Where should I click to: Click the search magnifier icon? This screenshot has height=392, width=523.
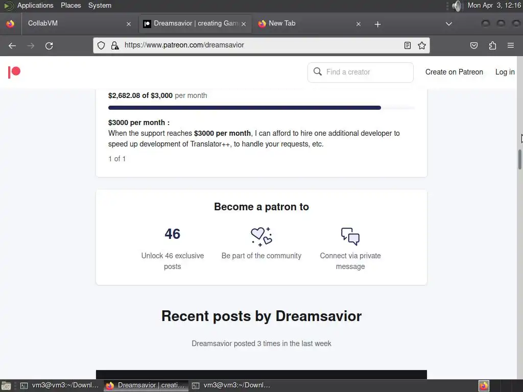pyautogui.click(x=318, y=71)
